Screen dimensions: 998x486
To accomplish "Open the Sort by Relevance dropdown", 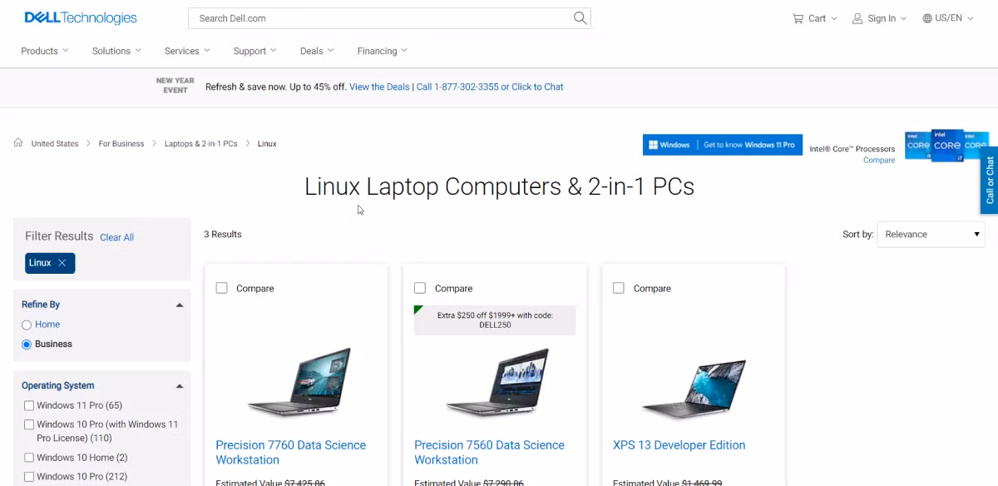I will point(931,235).
